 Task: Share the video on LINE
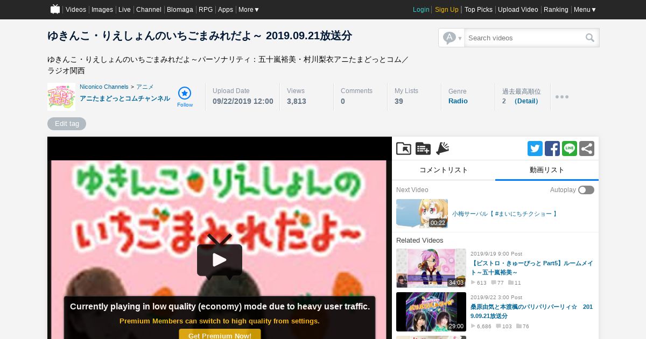[570, 149]
